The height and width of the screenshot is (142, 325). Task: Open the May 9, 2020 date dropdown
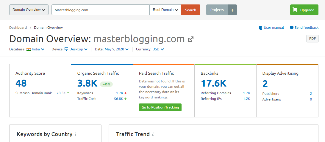(x=117, y=49)
